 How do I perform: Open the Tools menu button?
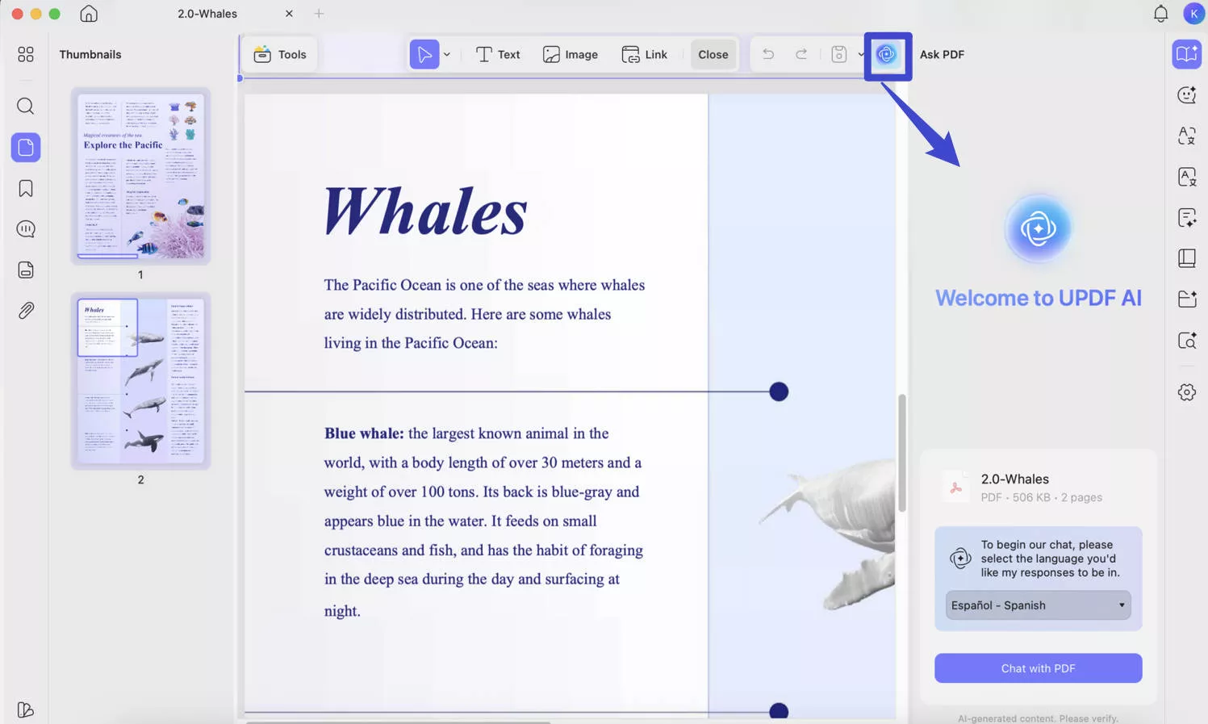click(280, 54)
